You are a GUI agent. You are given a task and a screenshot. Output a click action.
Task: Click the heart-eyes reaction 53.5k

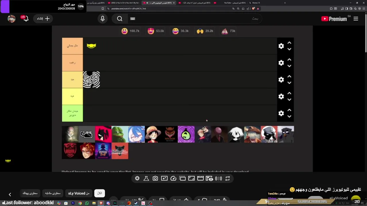tap(156, 31)
